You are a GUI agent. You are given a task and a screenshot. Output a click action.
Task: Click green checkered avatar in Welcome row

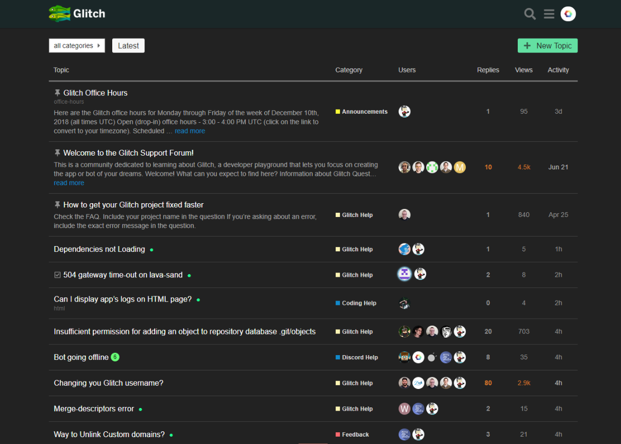[x=432, y=167]
